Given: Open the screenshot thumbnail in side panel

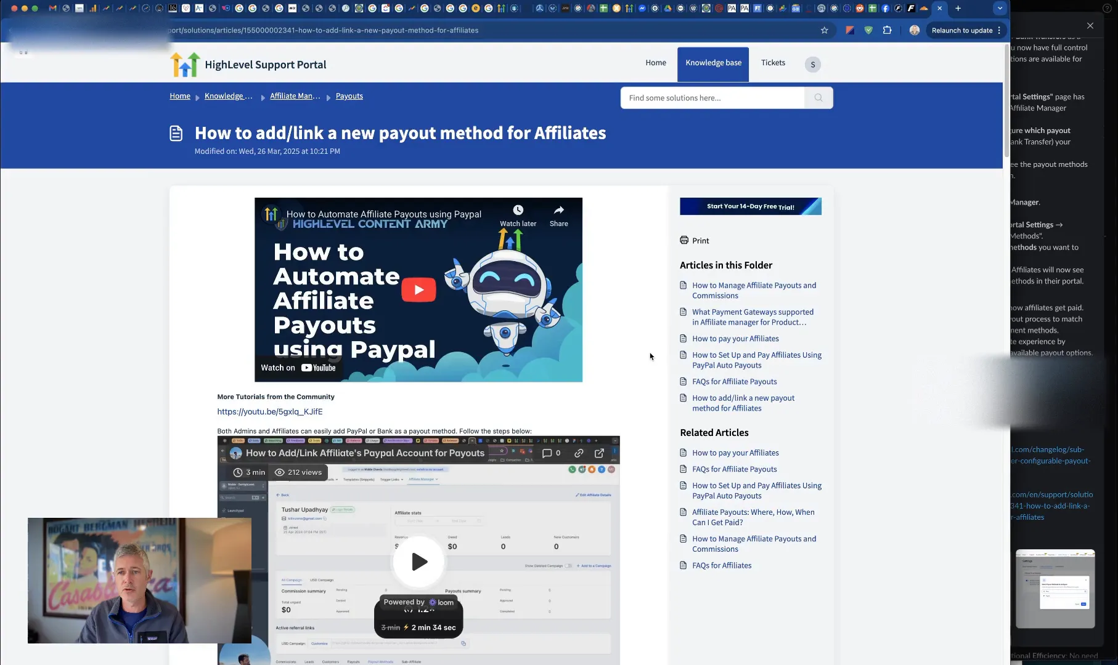Looking at the screenshot, I should 1055,589.
